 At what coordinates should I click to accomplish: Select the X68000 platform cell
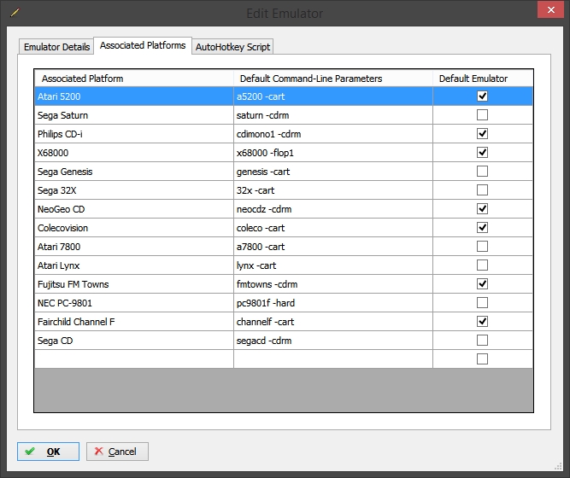[134, 153]
